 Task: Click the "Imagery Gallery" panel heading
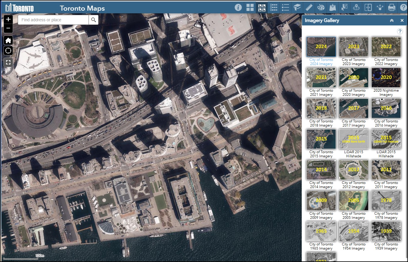pos(322,20)
